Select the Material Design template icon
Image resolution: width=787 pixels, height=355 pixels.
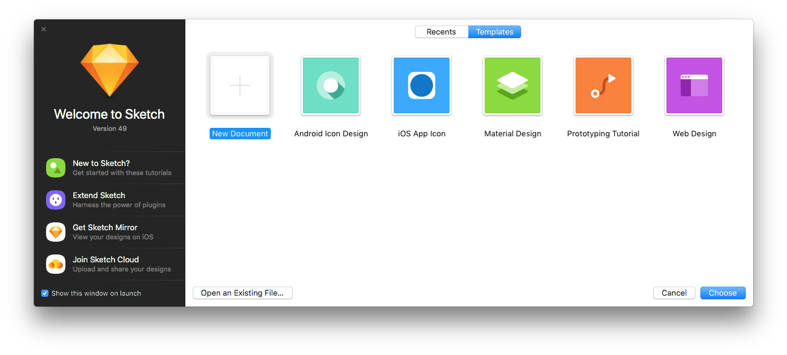coord(513,85)
